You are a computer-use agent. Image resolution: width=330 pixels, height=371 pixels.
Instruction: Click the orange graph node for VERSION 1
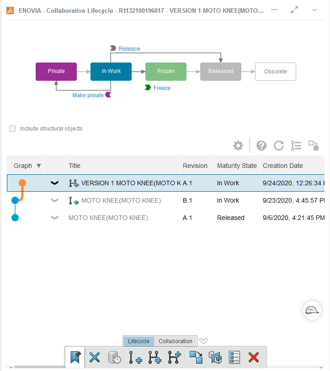(x=22, y=183)
